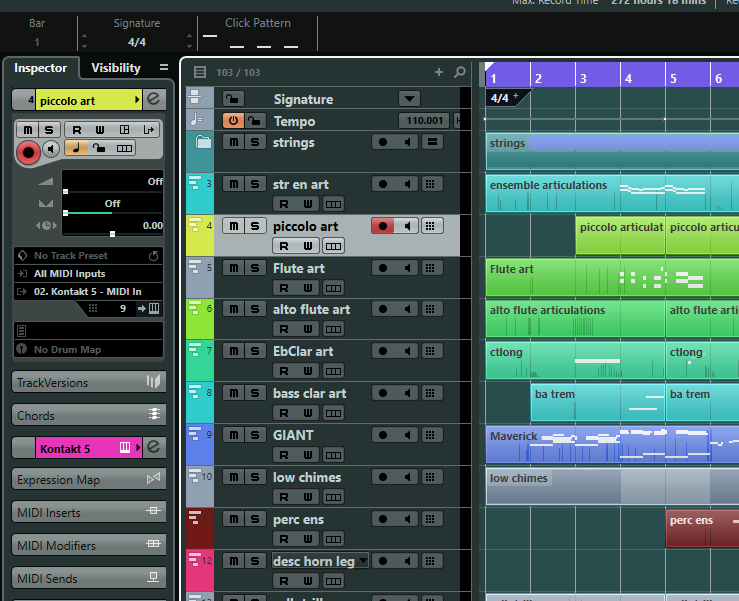Enable Write automation on bass clar art track
The image size is (739, 601).
point(308,413)
